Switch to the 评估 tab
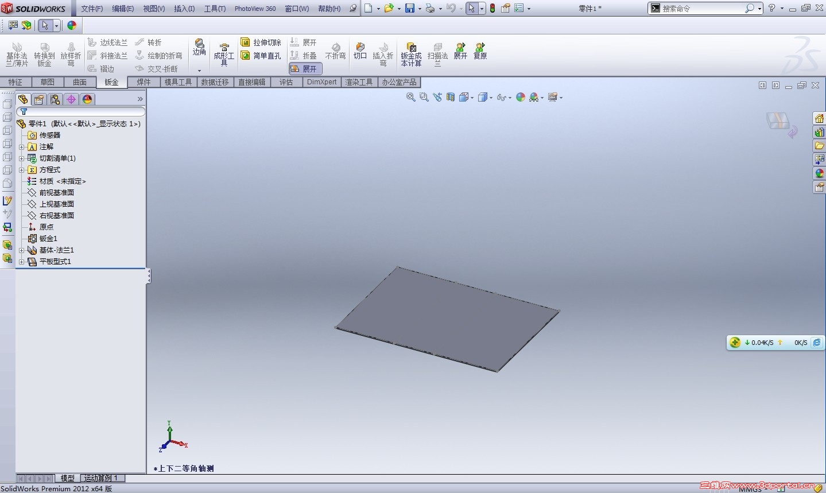 tap(286, 82)
